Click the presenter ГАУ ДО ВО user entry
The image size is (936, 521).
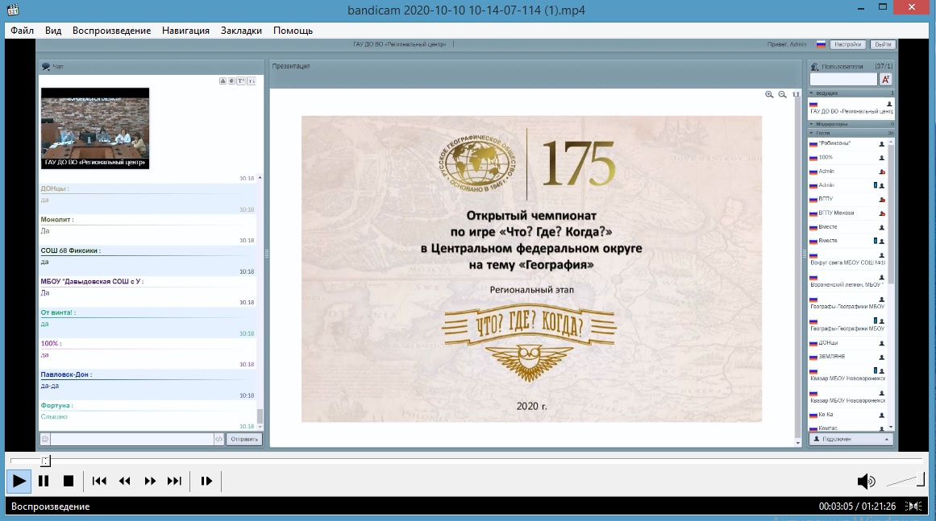click(x=852, y=108)
